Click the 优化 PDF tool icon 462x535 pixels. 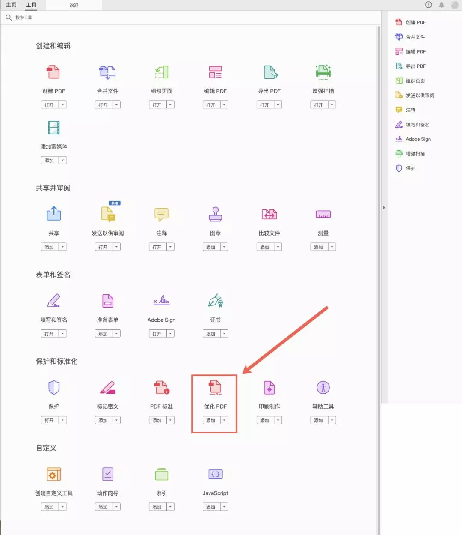pos(215,388)
